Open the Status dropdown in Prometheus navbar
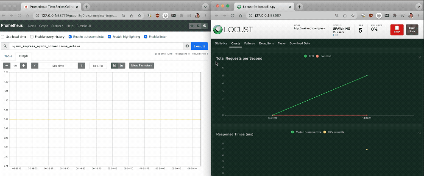This screenshot has width=424, height=176. point(57,26)
